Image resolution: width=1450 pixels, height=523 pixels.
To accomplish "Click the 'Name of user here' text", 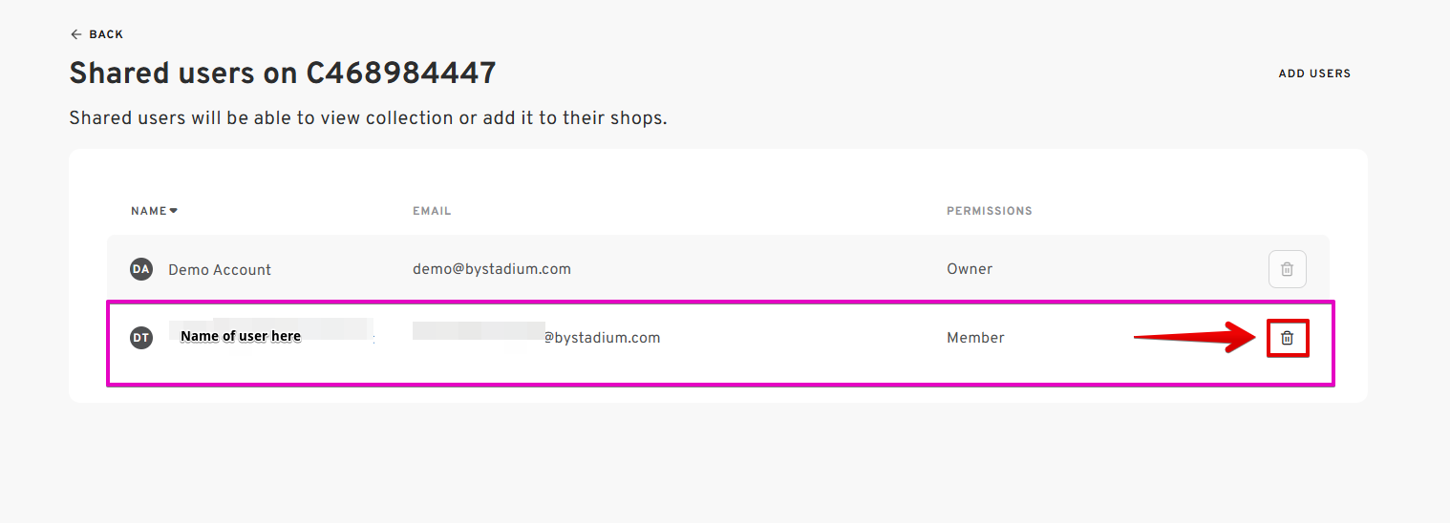I will (241, 336).
